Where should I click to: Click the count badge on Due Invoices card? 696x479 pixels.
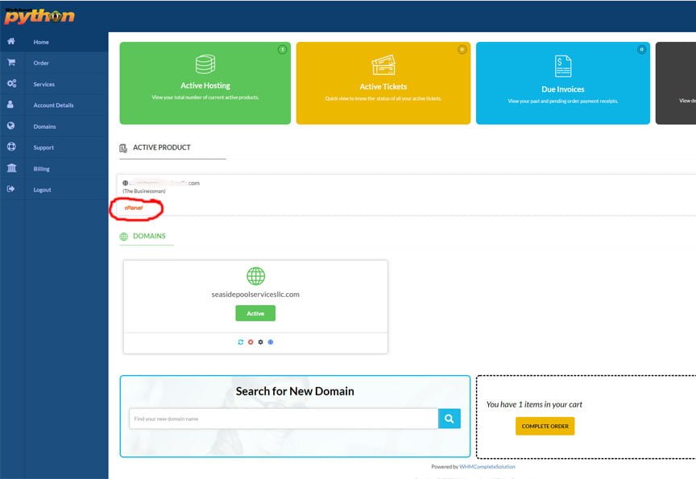641,49
